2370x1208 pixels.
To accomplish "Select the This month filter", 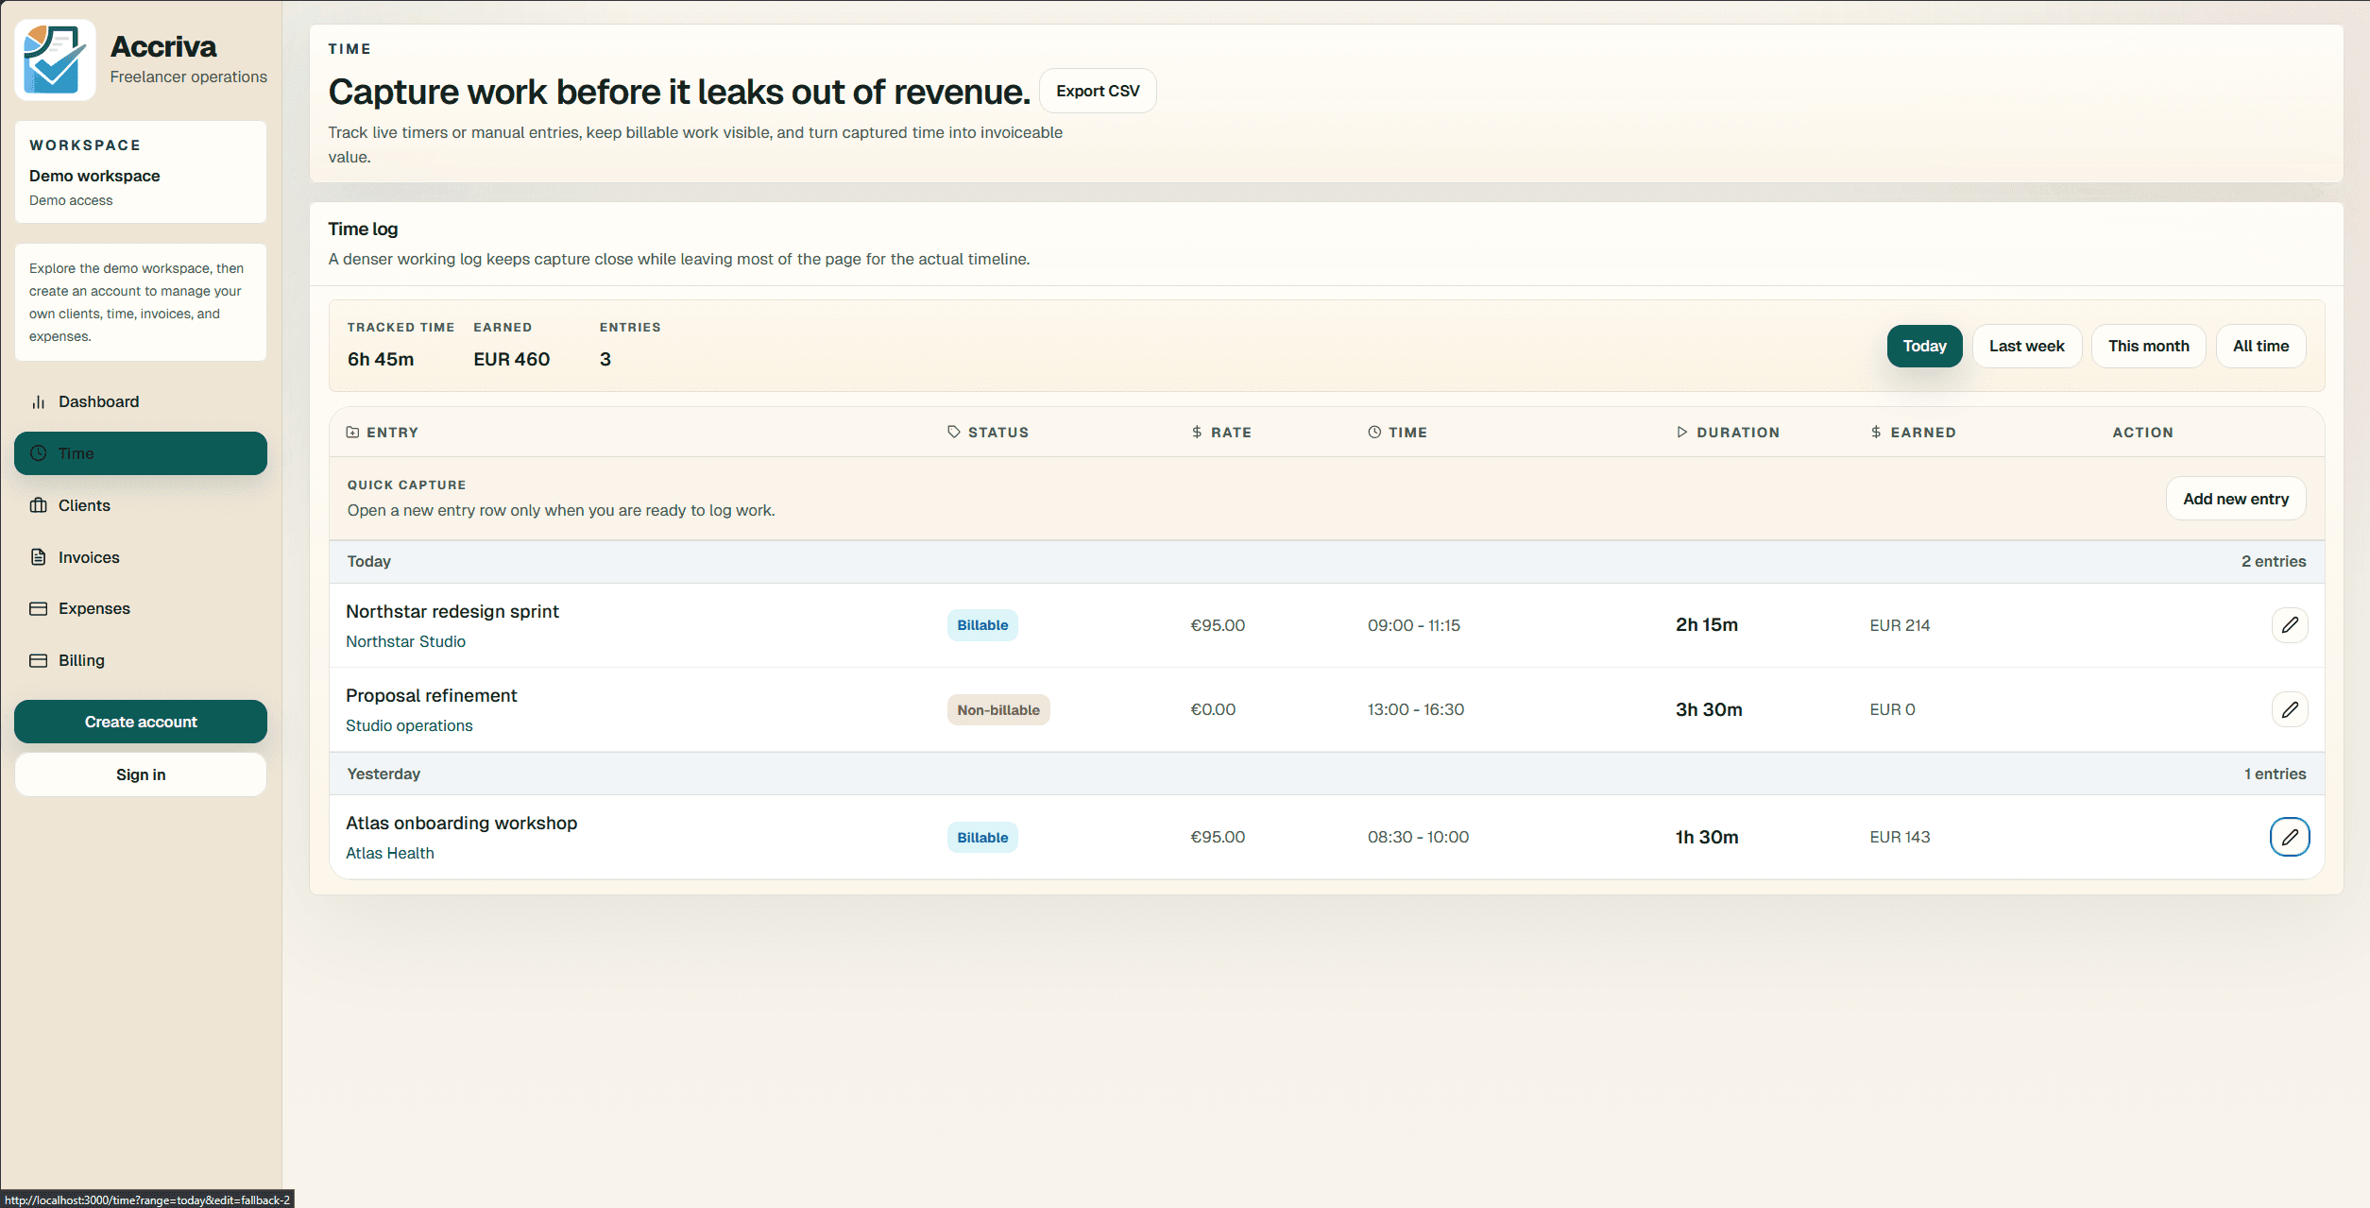I will click(x=2148, y=346).
